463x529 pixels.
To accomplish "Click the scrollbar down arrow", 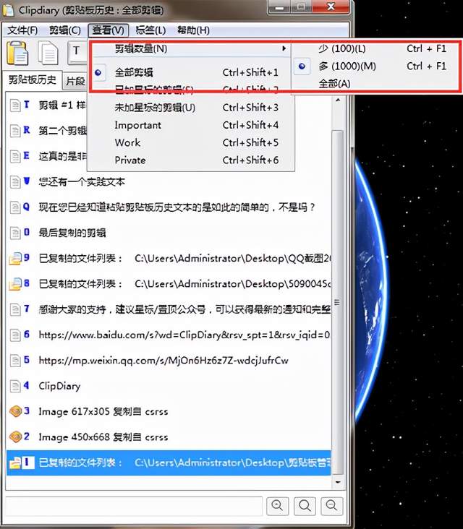I will coord(338,482).
